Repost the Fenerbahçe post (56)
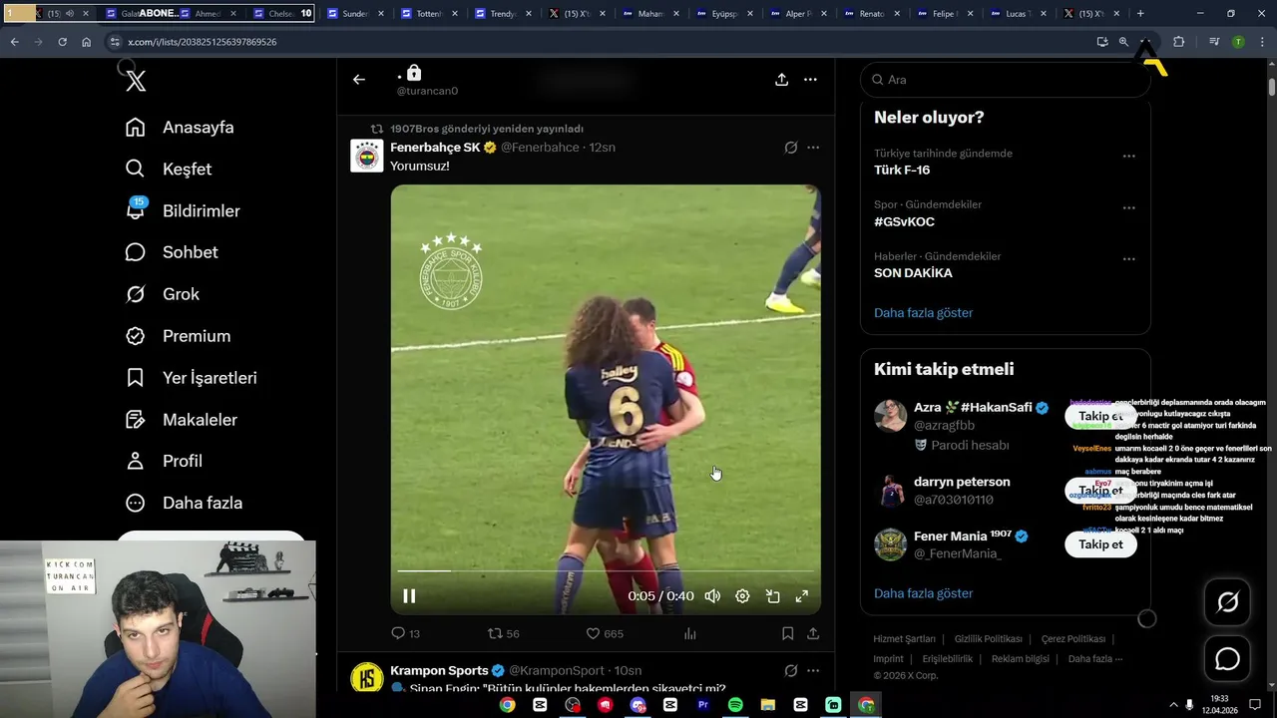Screen dimensions: 1277x718 503,633
